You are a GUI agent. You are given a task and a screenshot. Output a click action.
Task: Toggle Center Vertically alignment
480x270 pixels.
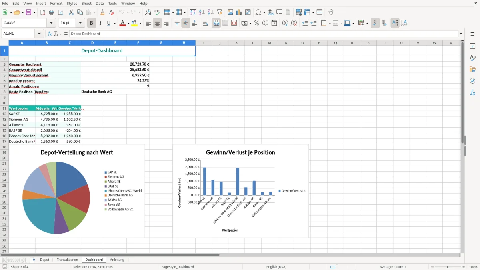pyautogui.click(x=186, y=23)
